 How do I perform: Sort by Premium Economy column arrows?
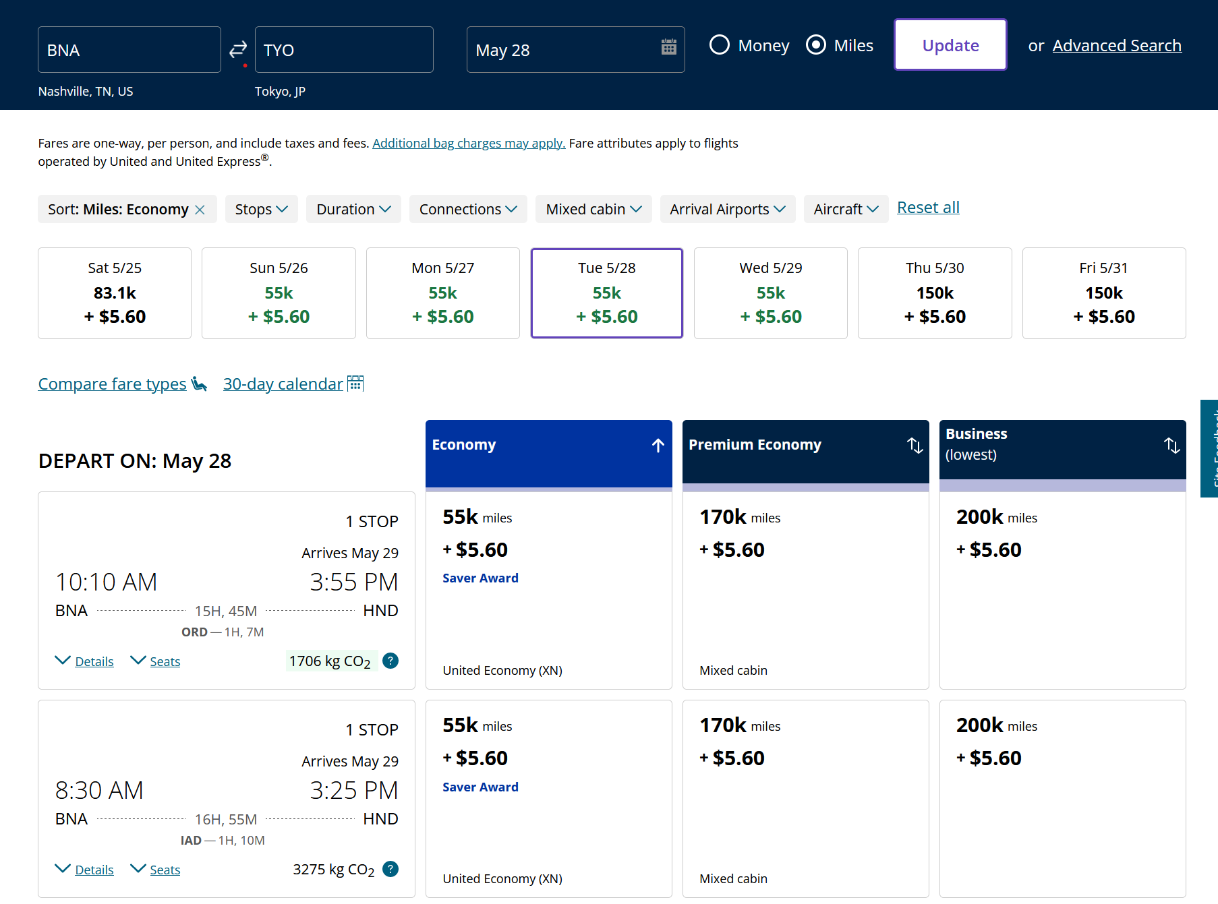915,445
